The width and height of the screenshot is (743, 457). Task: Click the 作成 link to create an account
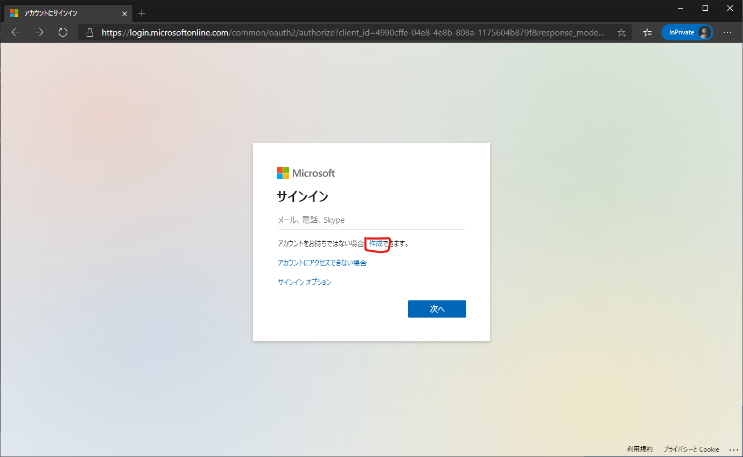[x=376, y=243]
